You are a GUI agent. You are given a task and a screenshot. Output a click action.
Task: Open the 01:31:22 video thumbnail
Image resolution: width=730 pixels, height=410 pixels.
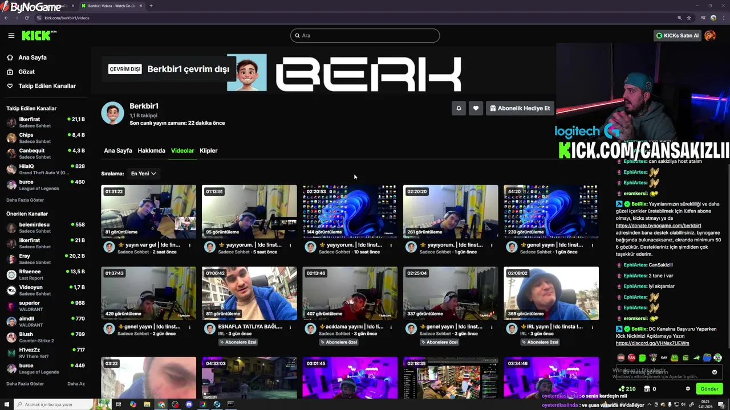point(148,211)
